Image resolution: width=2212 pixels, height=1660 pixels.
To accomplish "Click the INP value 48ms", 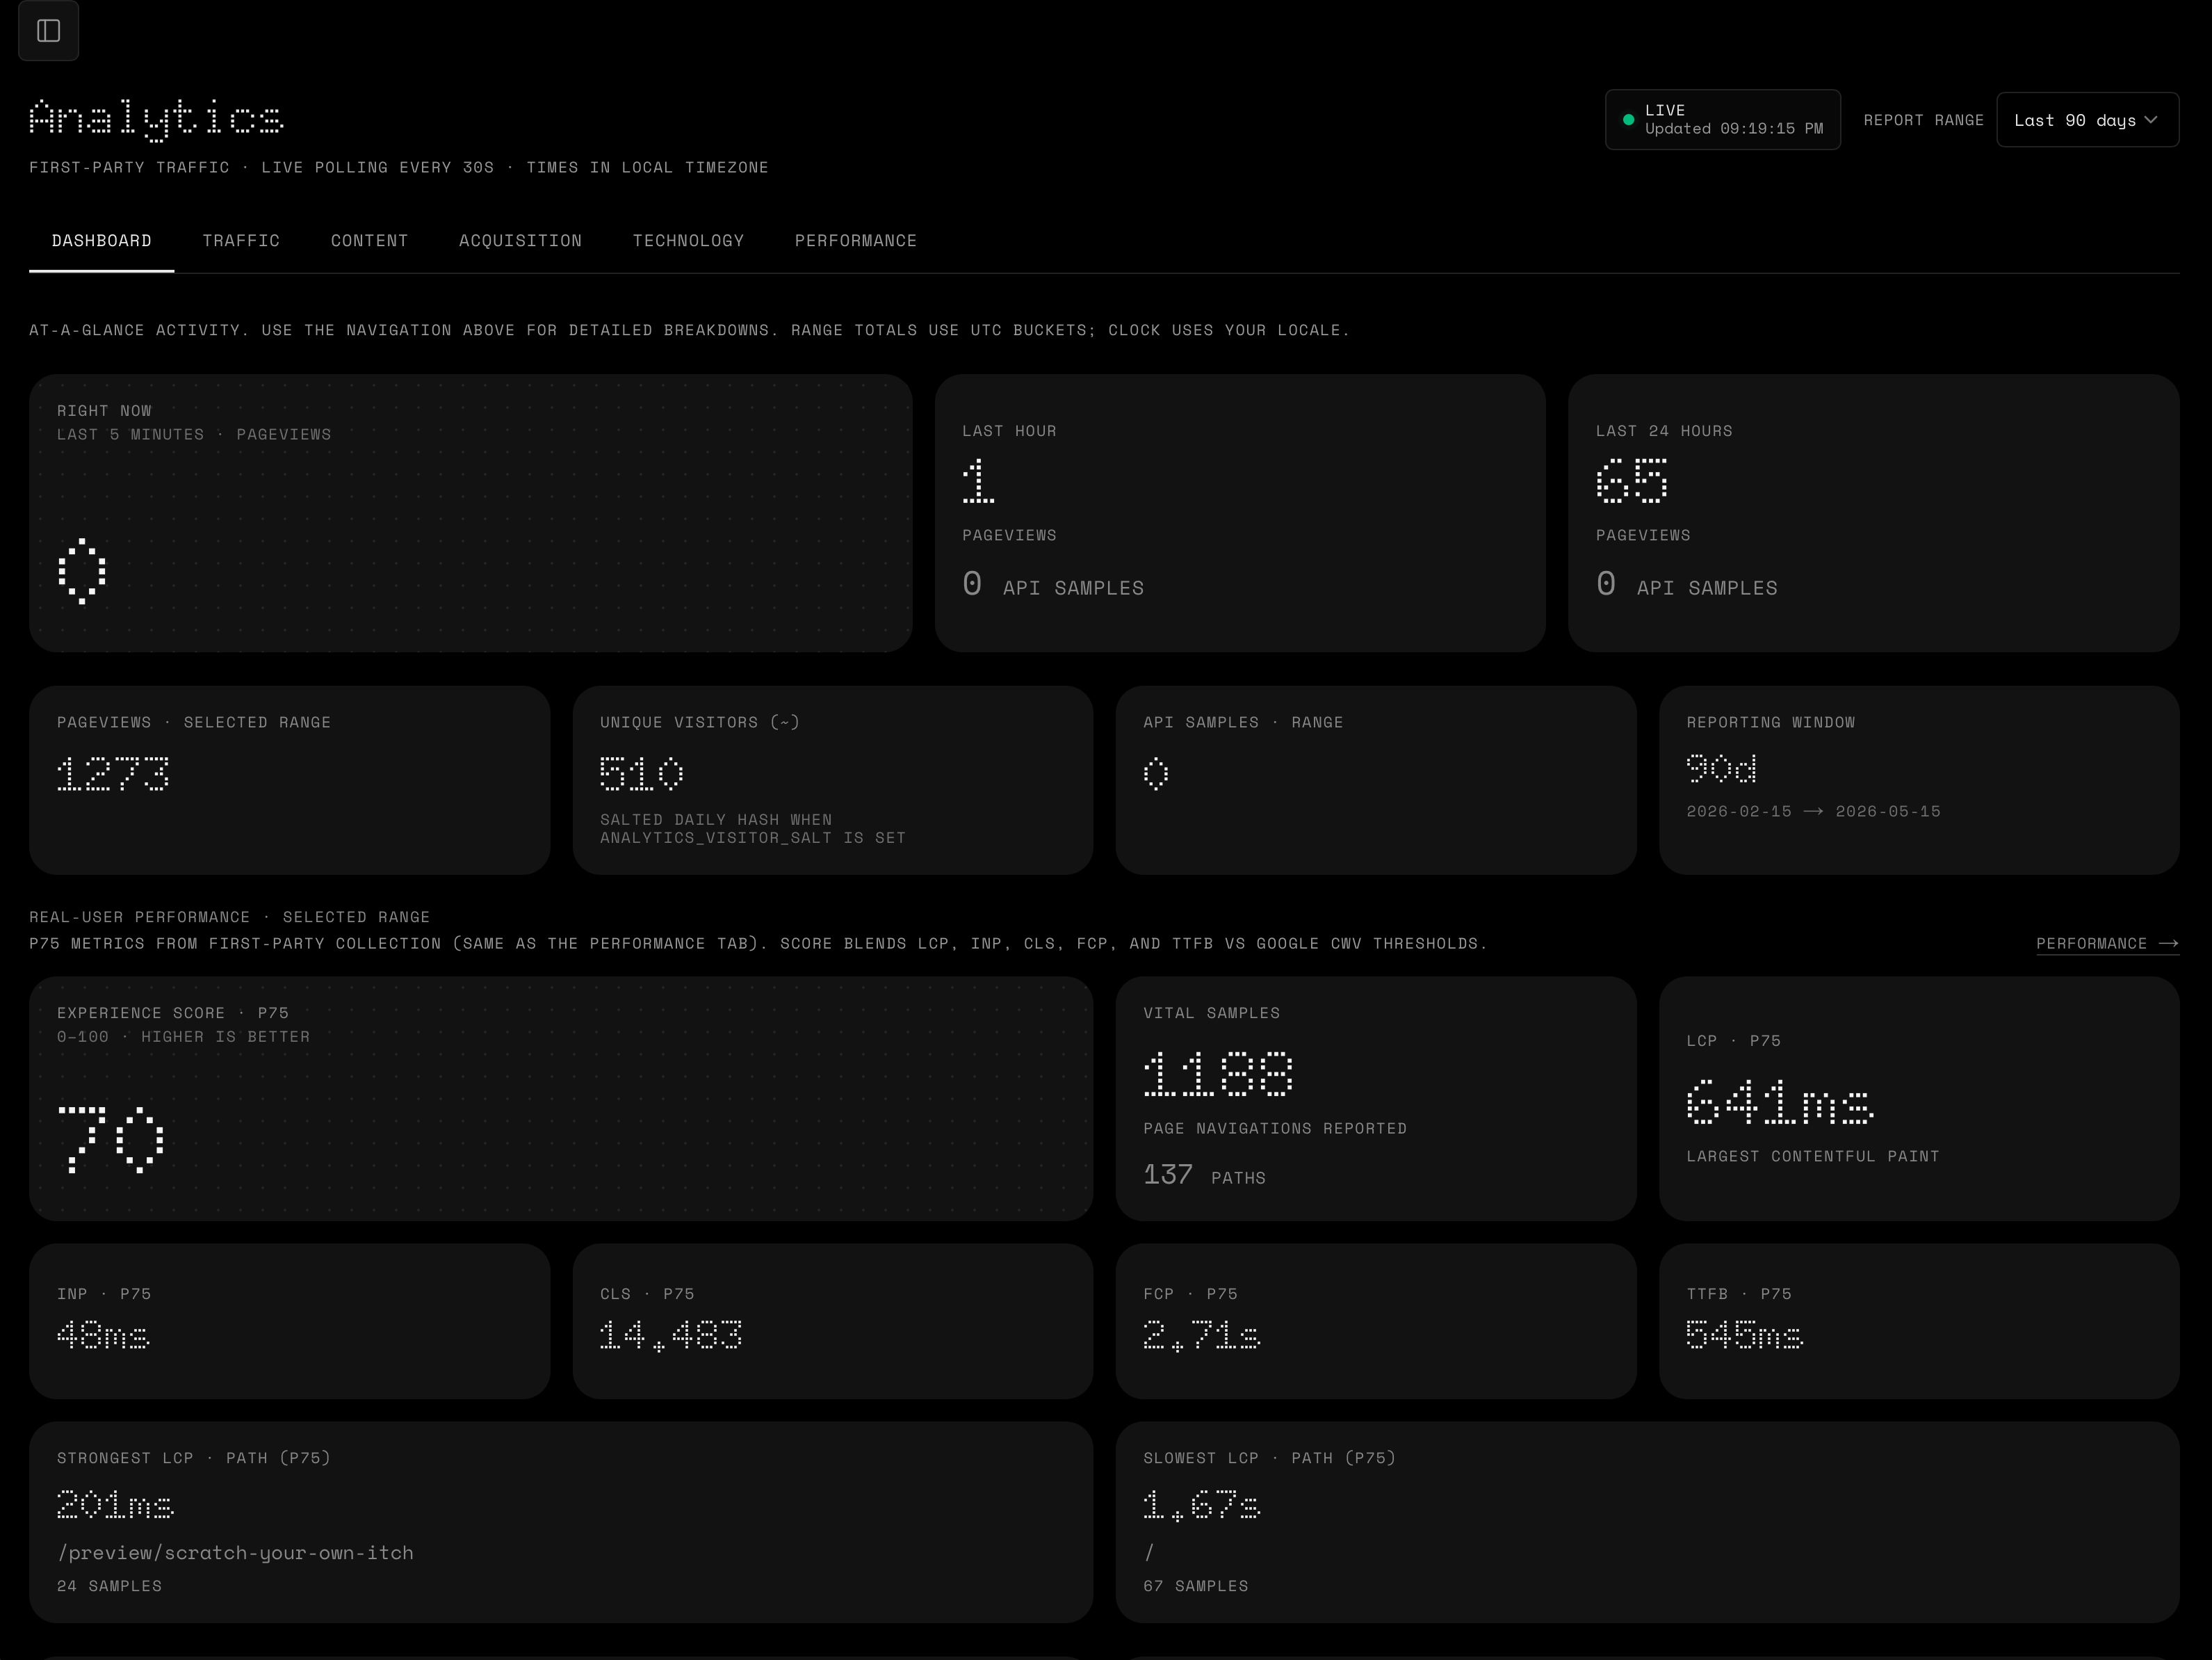I will [103, 1335].
